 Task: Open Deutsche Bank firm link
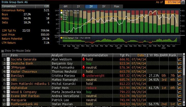[22, 64]
